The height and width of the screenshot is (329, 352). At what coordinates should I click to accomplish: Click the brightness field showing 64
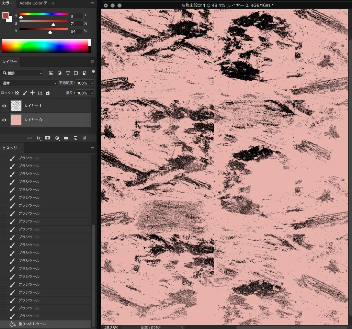(77, 31)
